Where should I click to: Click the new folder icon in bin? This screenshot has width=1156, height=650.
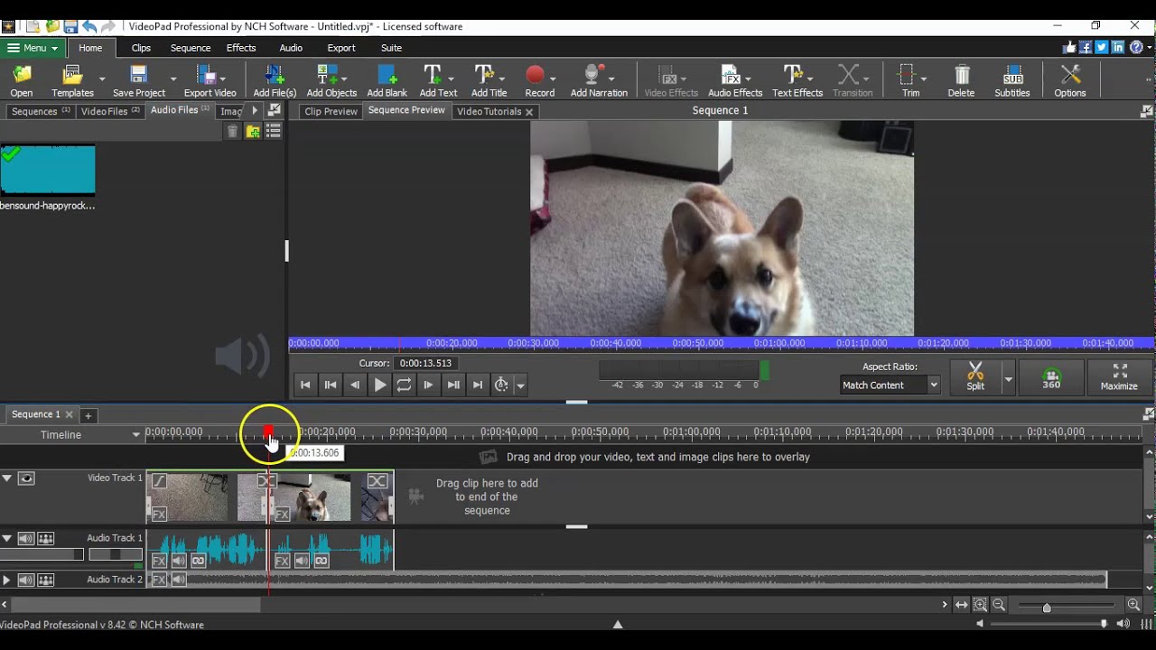pos(253,132)
